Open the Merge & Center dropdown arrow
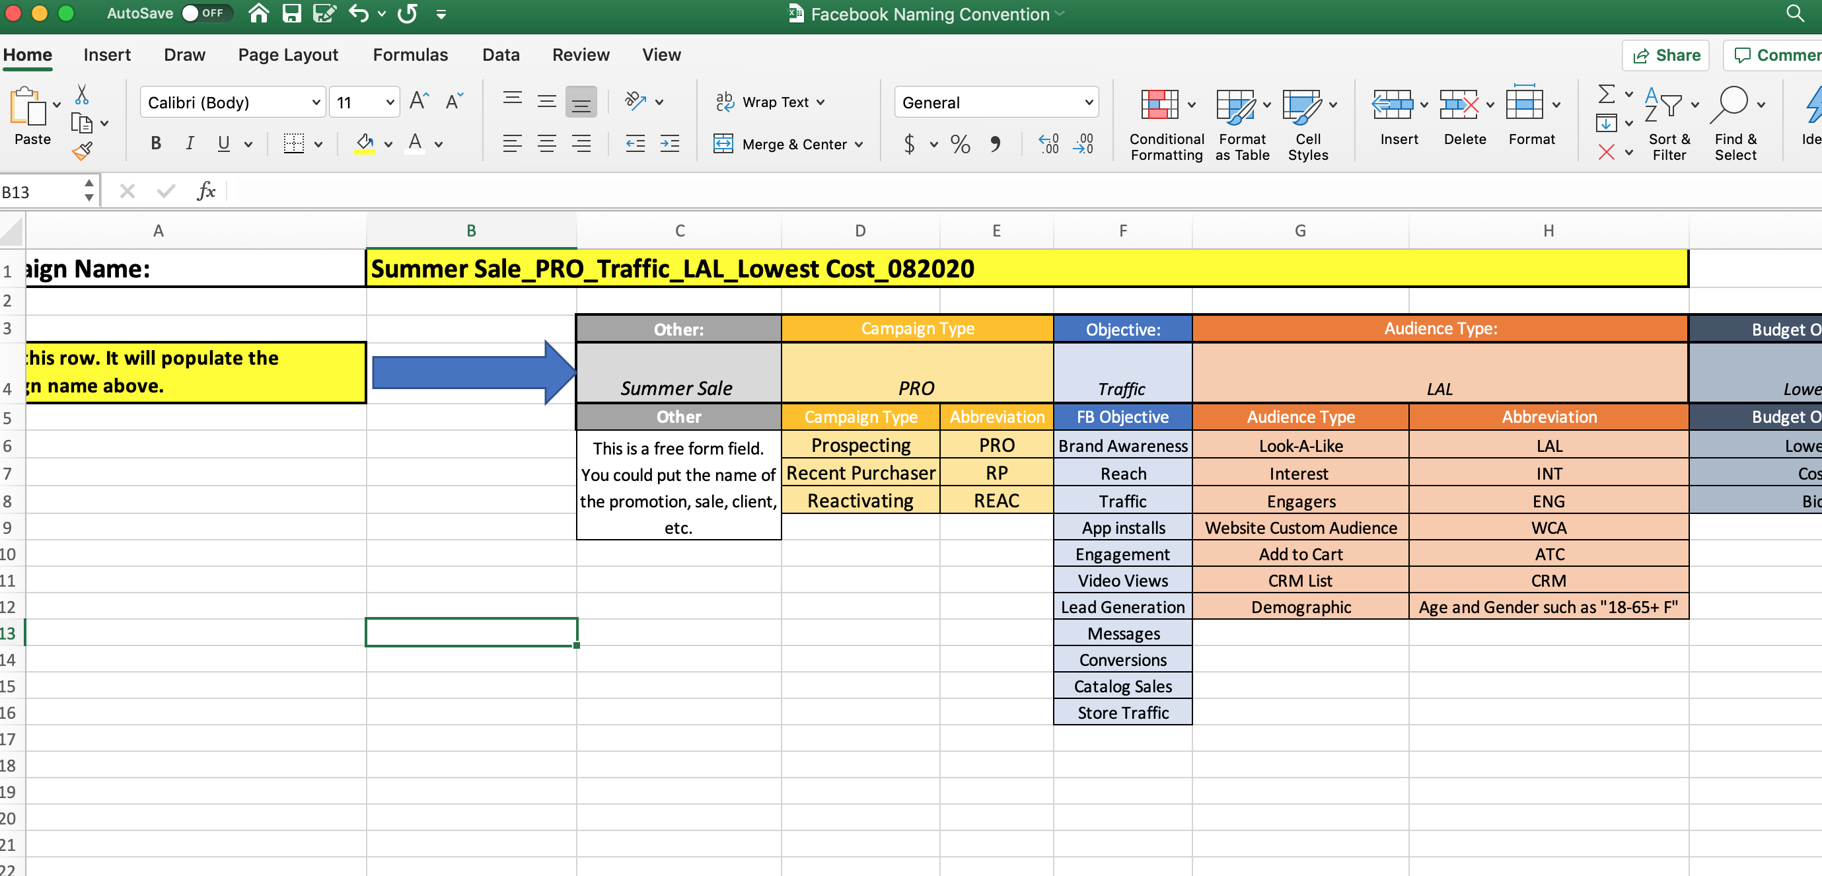1822x876 pixels. click(859, 145)
